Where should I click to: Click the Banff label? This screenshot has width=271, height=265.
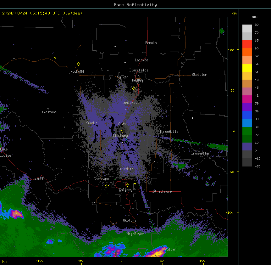(x=39, y=178)
